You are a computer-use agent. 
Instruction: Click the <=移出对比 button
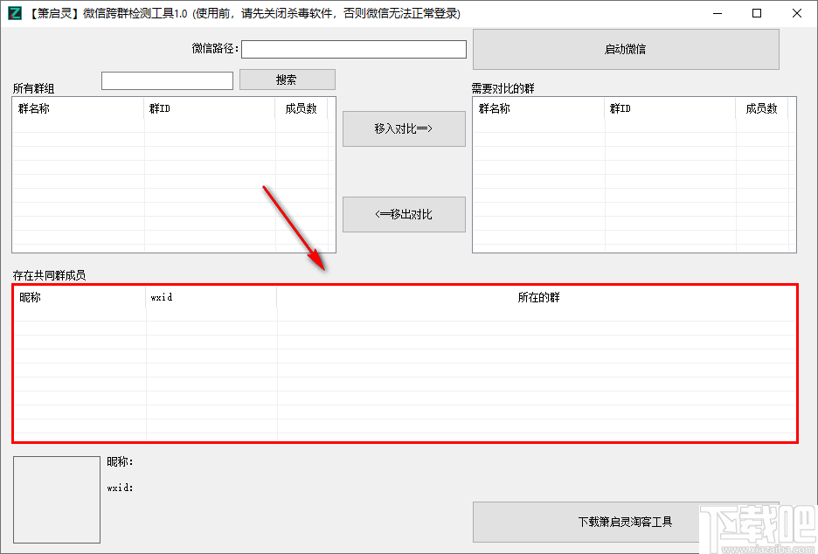pyautogui.click(x=404, y=214)
